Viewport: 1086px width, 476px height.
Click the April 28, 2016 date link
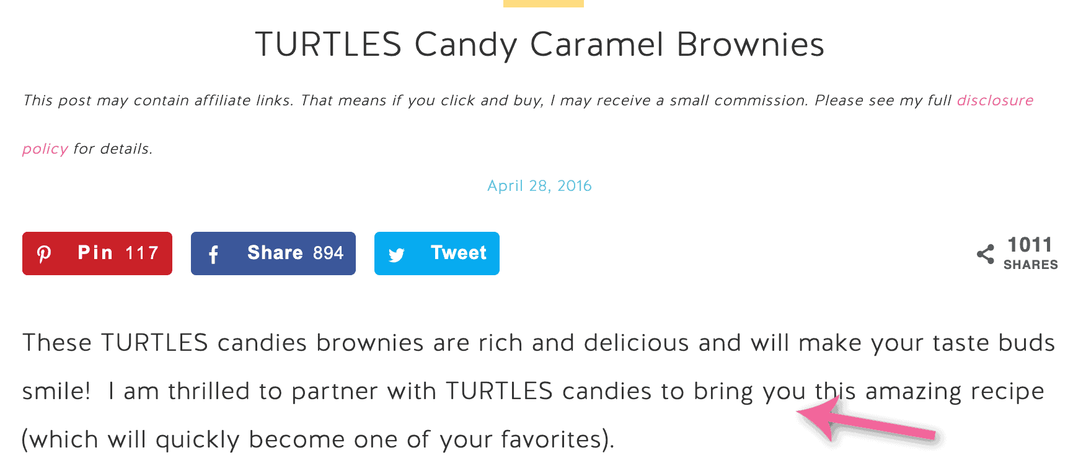pos(539,186)
